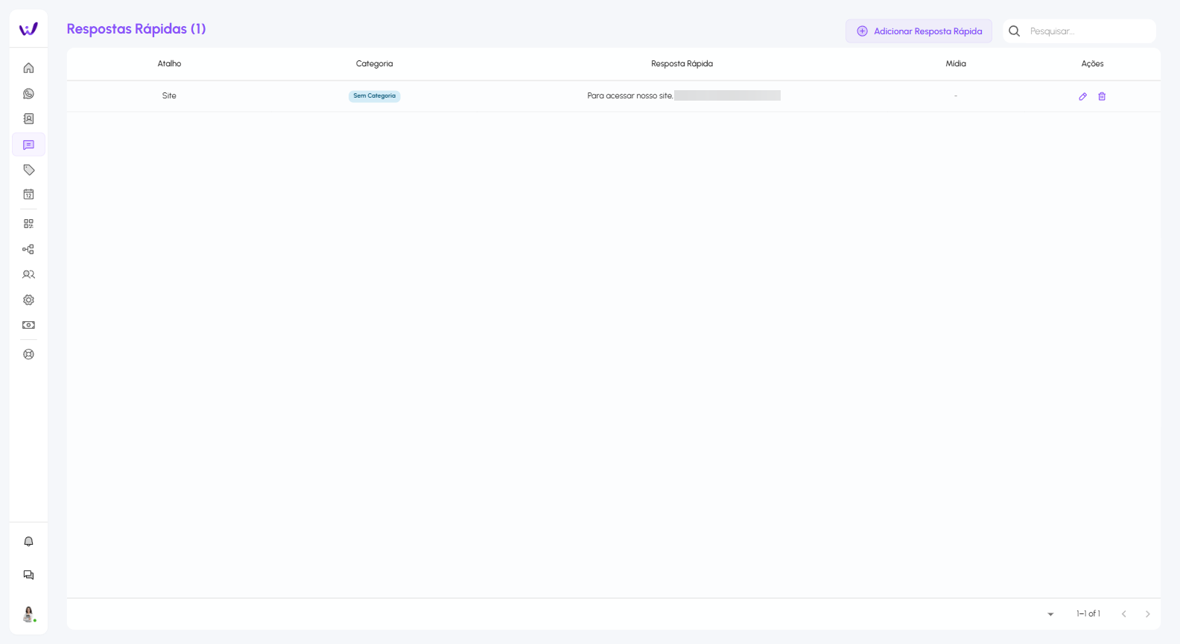Focus the Pesquisar search field
1180x644 pixels.
(x=1088, y=31)
